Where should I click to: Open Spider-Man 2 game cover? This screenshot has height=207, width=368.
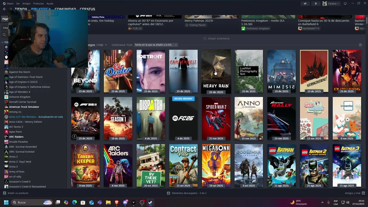tap(216, 118)
